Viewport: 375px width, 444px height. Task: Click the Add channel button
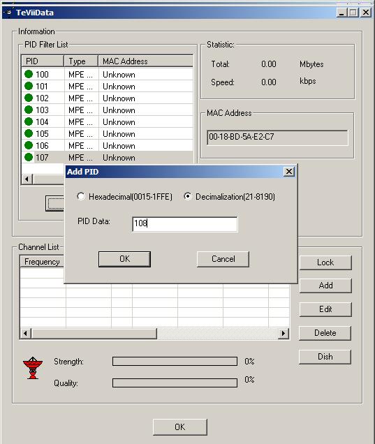point(325,286)
